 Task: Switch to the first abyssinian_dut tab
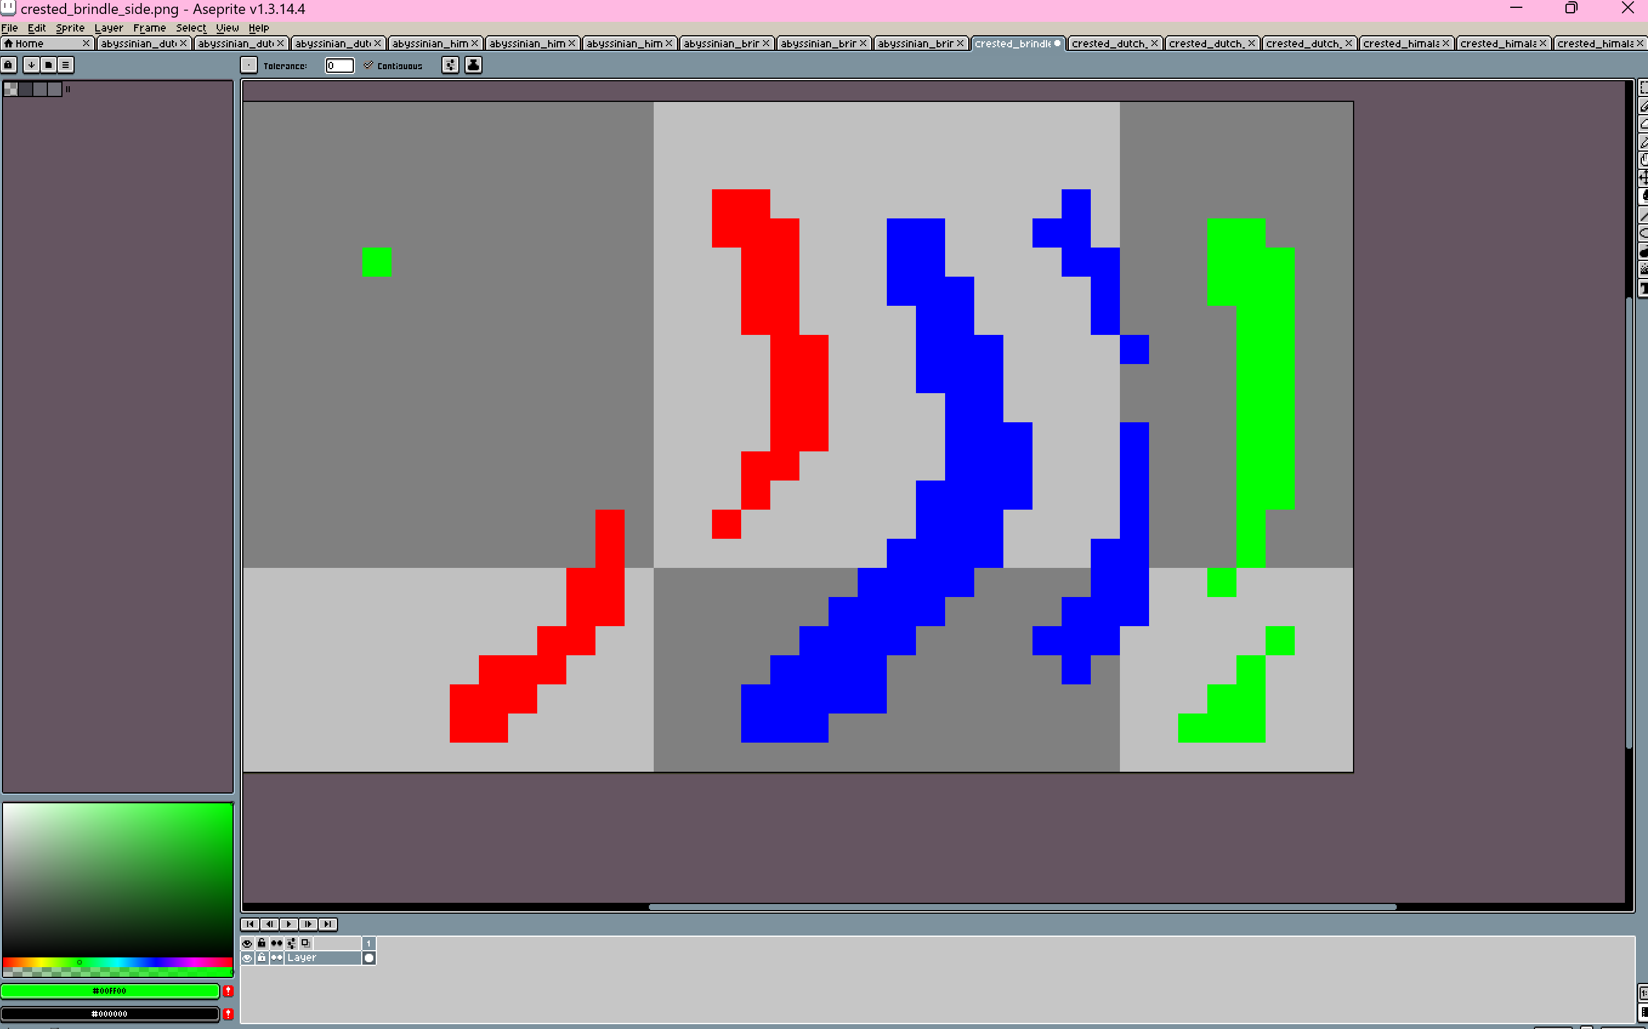point(144,44)
